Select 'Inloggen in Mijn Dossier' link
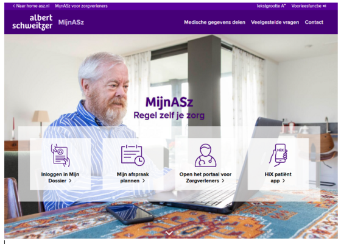This screenshot has height=244, width=341. tap(60, 178)
